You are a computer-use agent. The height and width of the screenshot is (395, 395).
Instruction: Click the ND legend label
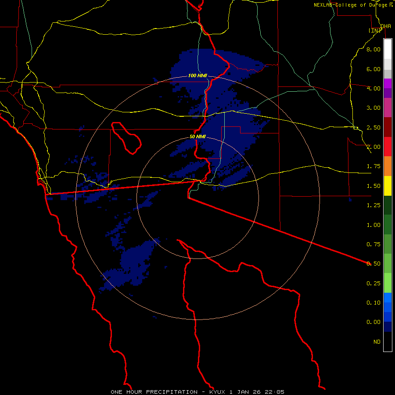[377, 342]
